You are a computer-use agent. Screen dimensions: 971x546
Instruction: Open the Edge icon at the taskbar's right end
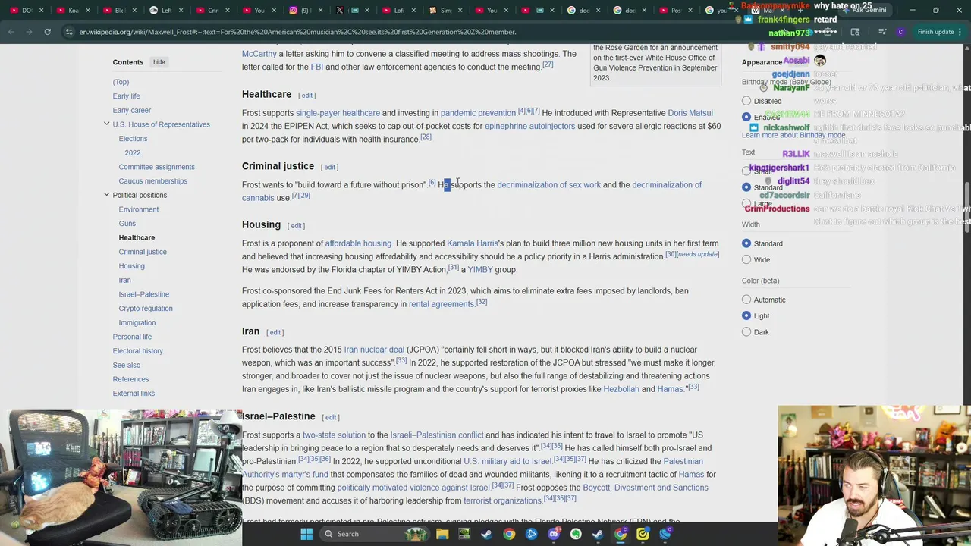tap(665, 534)
